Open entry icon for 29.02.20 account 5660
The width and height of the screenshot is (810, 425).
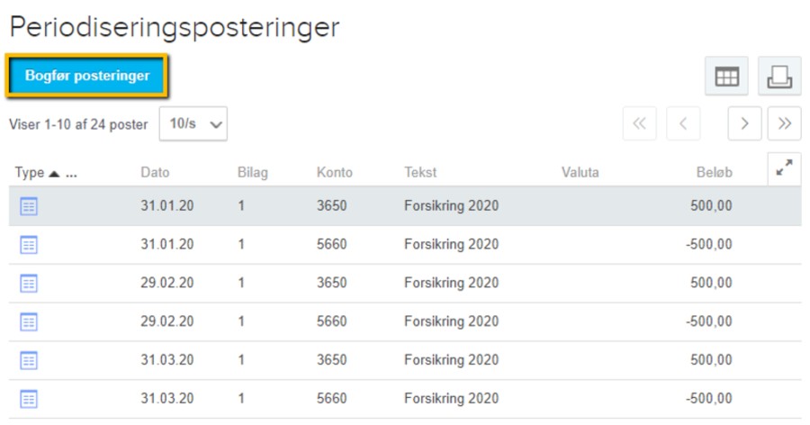(29, 322)
